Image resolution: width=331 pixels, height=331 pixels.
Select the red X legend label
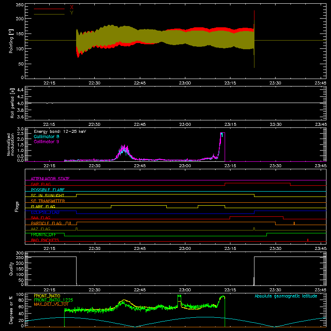click(x=72, y=7)
